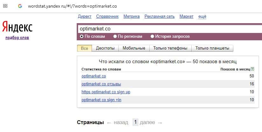Click the search keyword input field
The height and width of the screenshot is (132, 262).
point(169,29)
